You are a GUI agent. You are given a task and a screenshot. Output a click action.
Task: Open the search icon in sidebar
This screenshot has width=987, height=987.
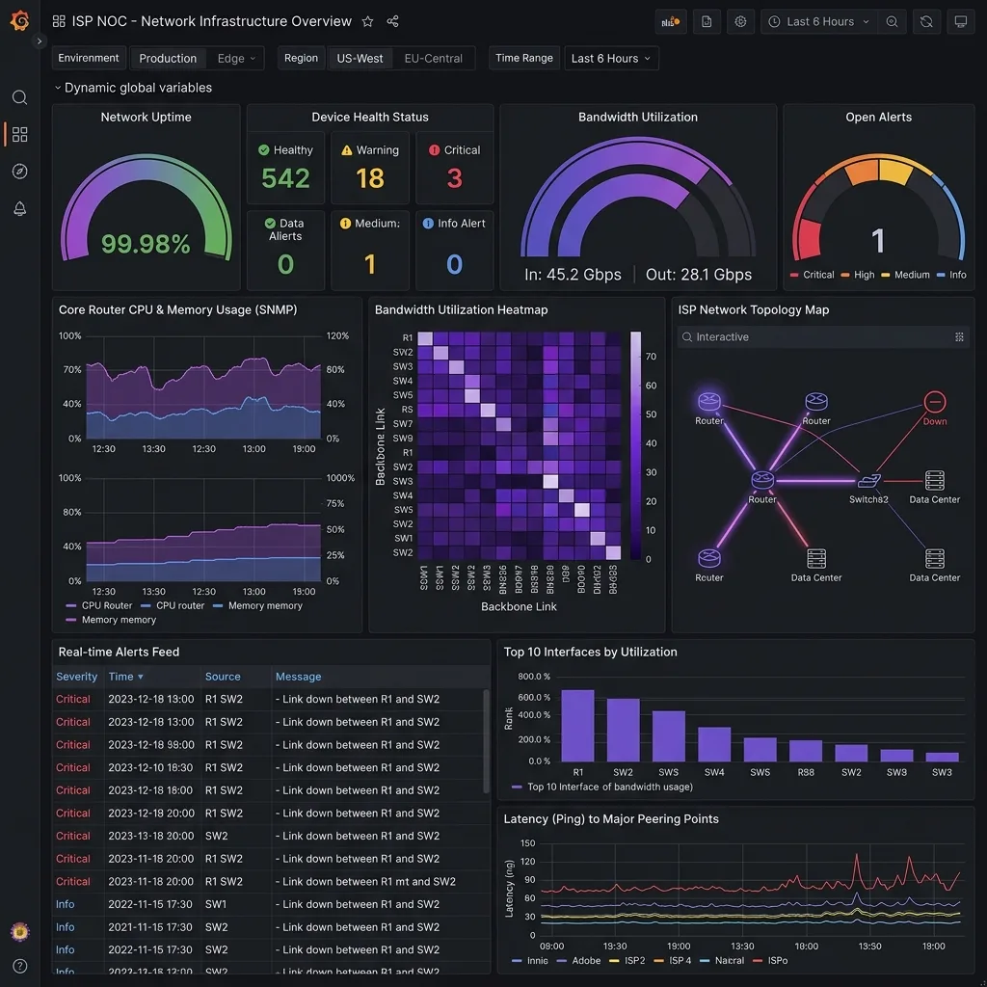[19, 97]
